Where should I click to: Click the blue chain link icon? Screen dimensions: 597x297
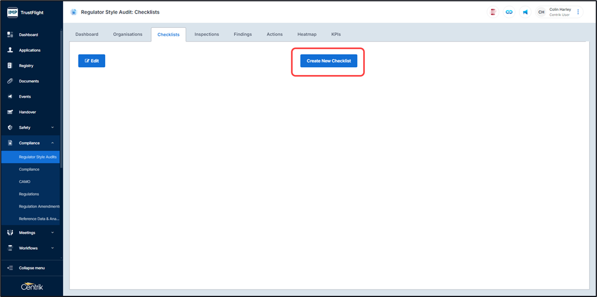click(x=509, y=12)
